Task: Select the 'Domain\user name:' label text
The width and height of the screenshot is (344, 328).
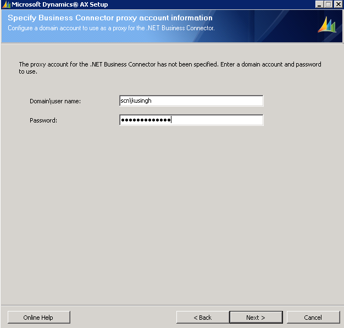Action: (x=56, y=101)
